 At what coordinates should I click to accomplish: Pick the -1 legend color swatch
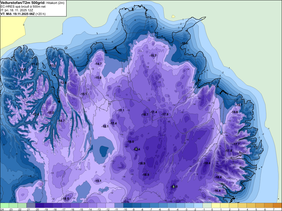(207, 205)
